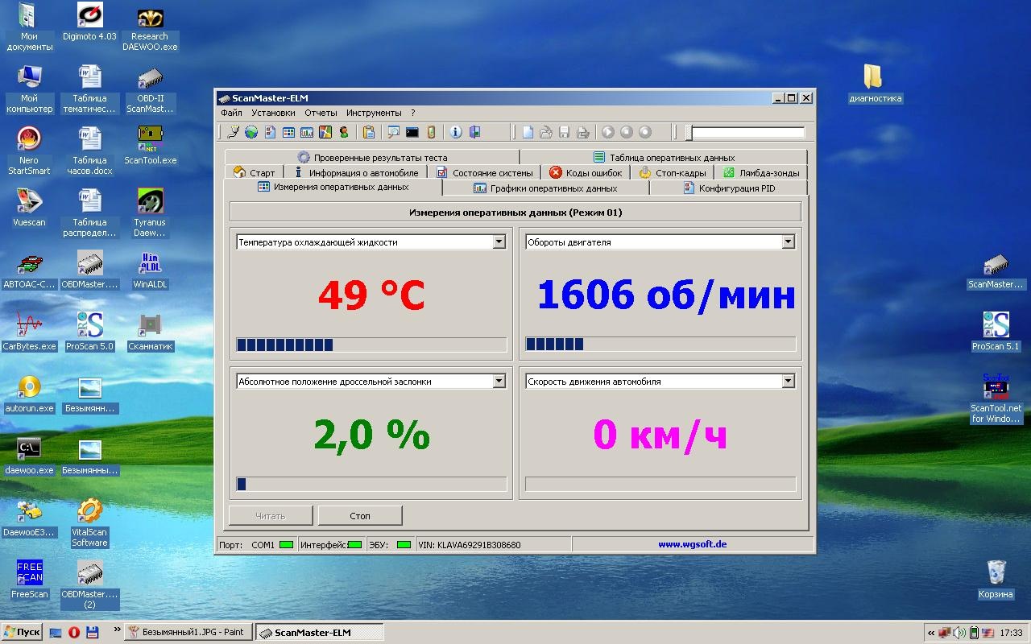The height and width of the screenshot is (644, 1031).
Task: Click the colorful chart toolbar icon
Action: click(325, 132)
